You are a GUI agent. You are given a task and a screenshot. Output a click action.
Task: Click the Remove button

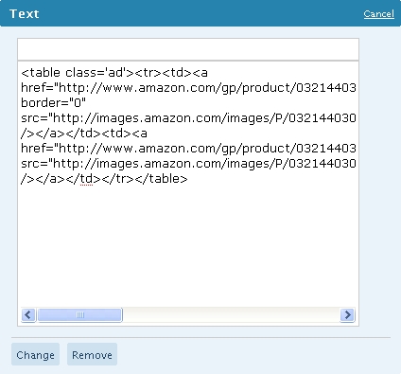click(92, 355)
